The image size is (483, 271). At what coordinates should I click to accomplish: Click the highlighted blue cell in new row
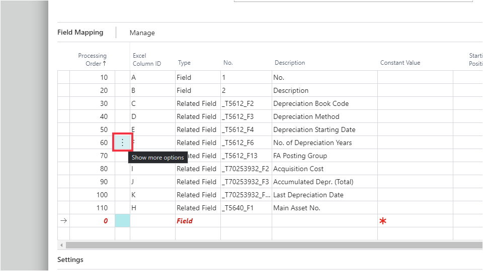tap(123, 221)
